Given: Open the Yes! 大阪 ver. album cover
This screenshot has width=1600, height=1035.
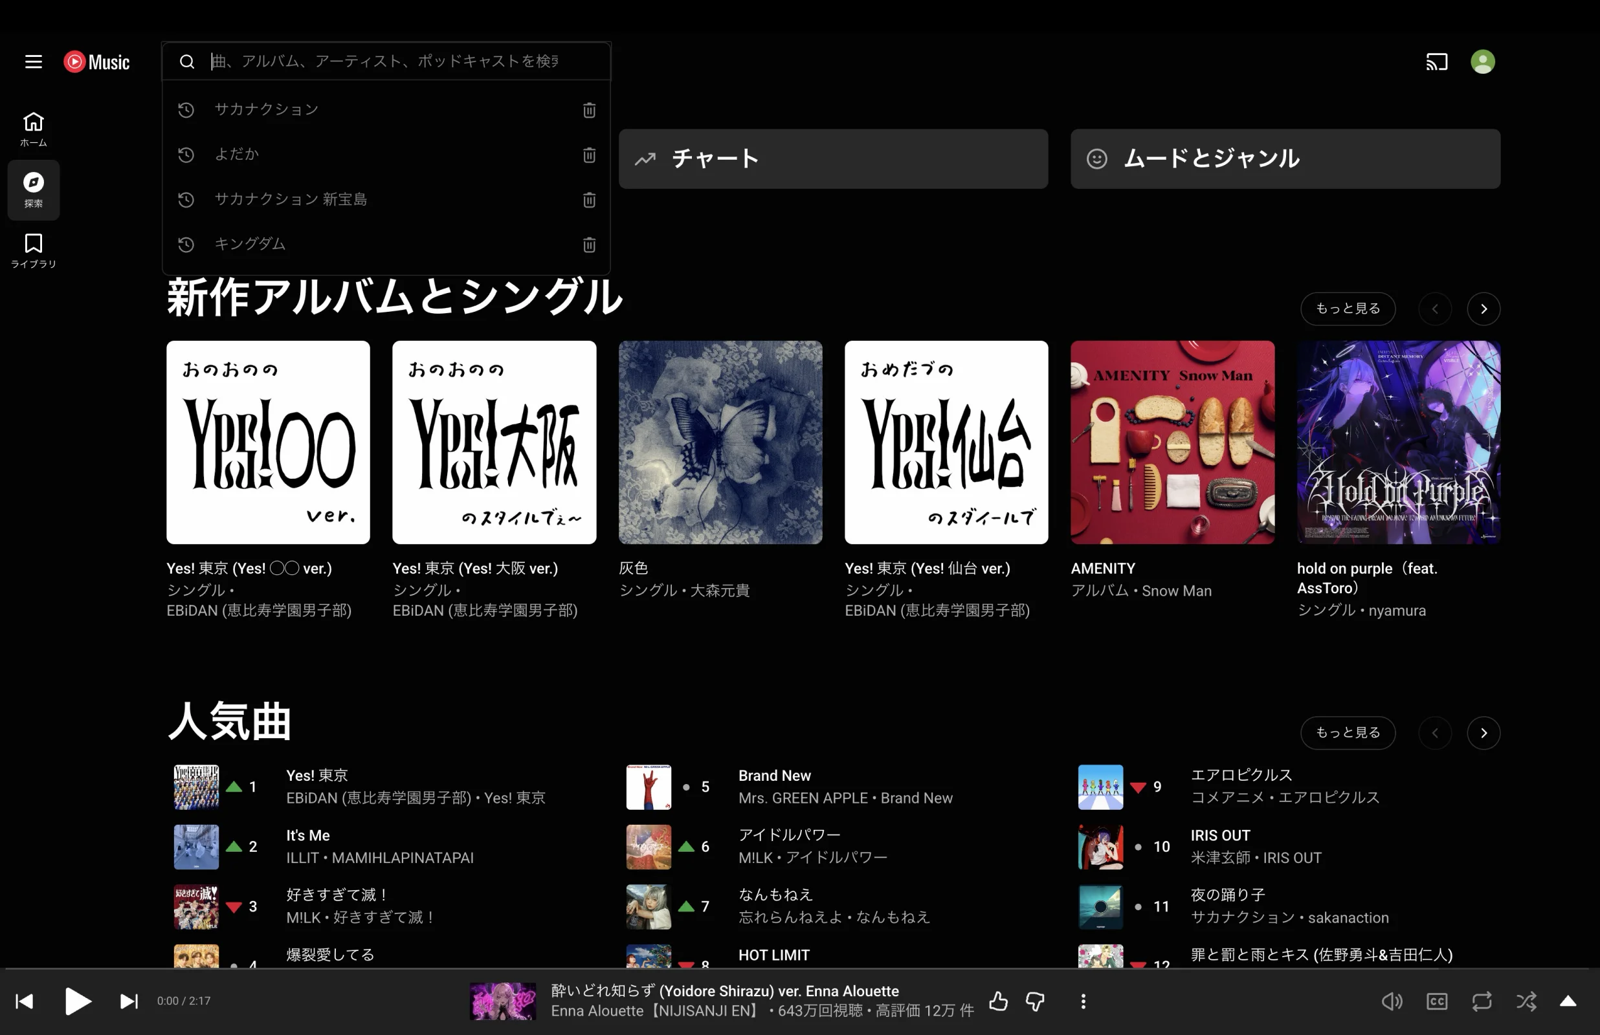Looking at the screenshot, I should pyautogui.click(x=494, y=442).
